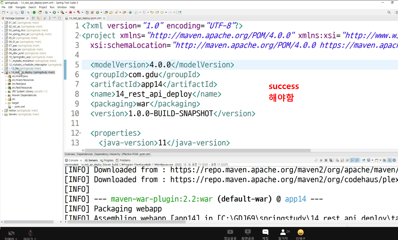Click Remove All Terminated Launches icon
This screenshot has height=240, width=398.
coord(331,160)
